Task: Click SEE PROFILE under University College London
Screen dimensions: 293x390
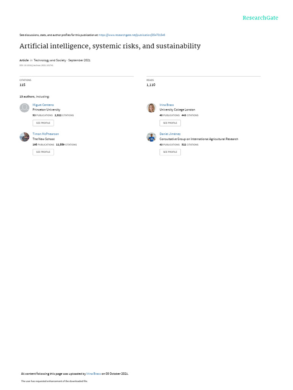Action: [x=170, y=123]
